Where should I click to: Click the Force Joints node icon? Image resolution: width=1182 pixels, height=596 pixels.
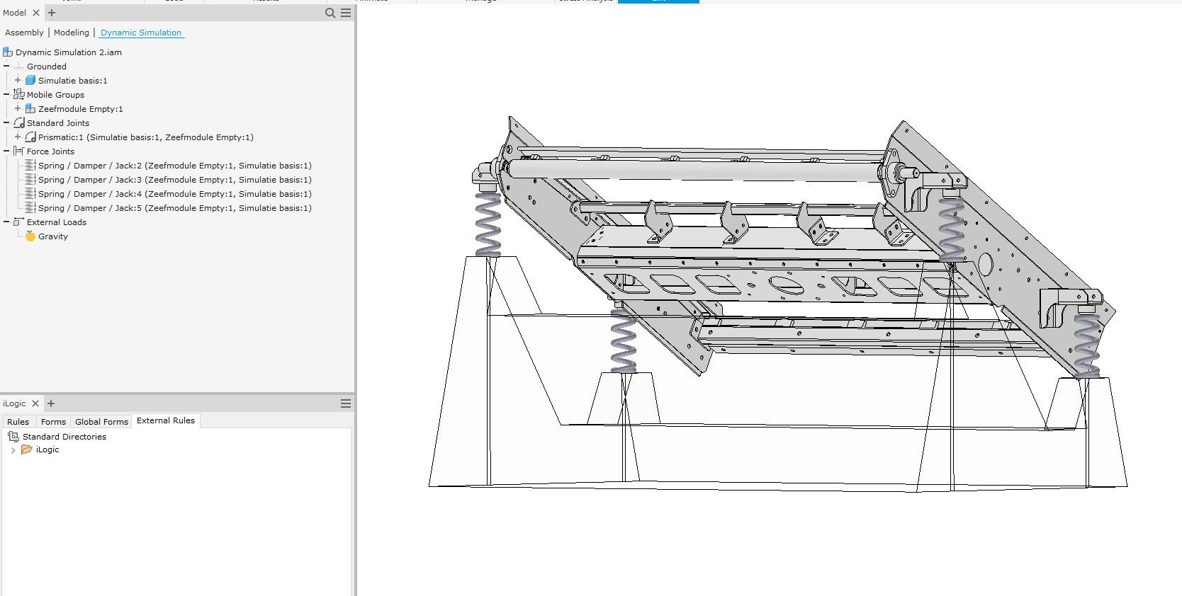click(19, 151)
